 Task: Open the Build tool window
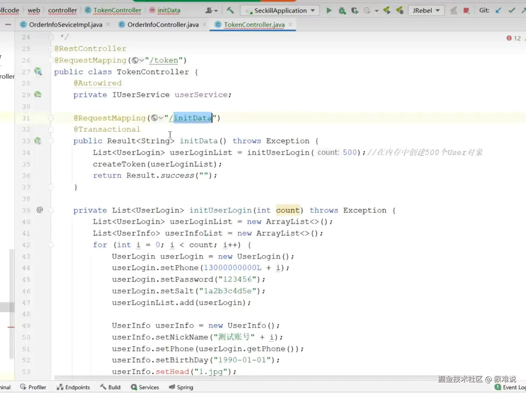click(x=110, y=387)
